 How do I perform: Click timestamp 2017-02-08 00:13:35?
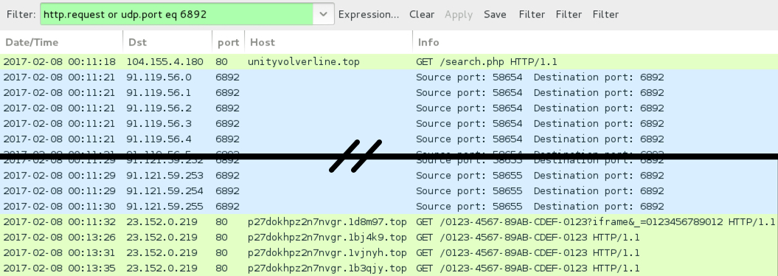(60, 268)
